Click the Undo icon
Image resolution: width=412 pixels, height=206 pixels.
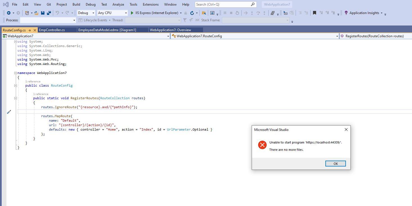coord(57,13)
